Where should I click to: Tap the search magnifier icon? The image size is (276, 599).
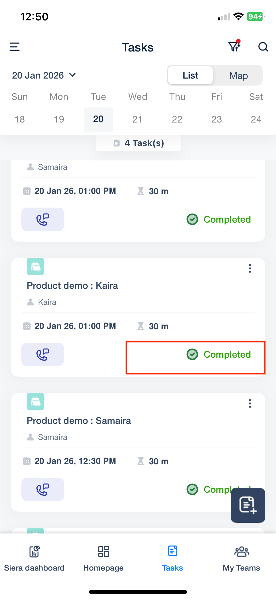(x=263, y=47)
